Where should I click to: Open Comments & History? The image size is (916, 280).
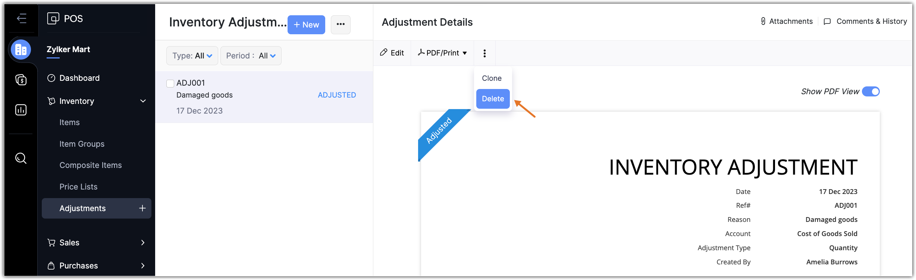pyautogui.click(x=865, y=21)
